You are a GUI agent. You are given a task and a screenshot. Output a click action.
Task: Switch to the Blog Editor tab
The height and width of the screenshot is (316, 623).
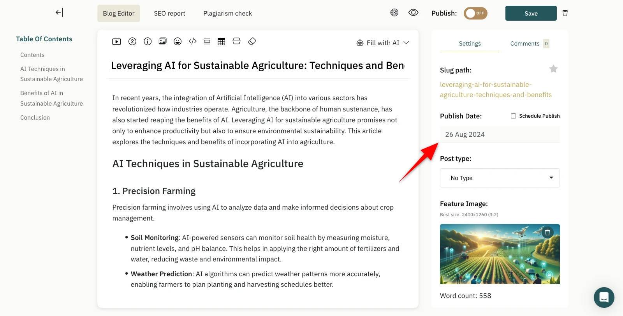[119, 13]
